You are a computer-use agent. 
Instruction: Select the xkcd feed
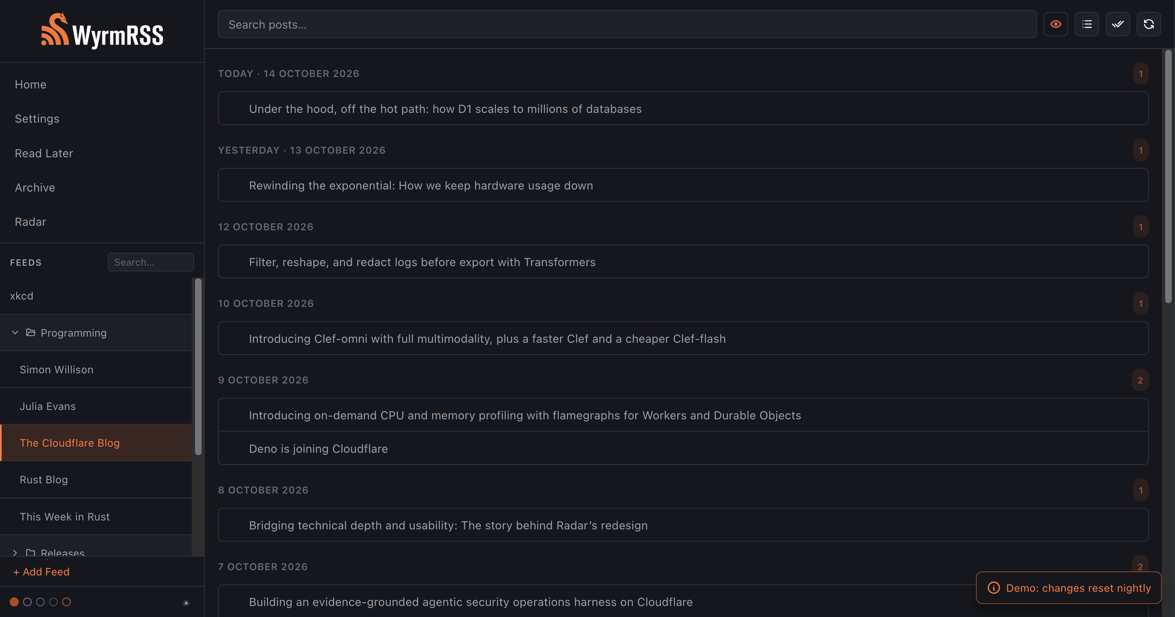(x=96, y=296)
